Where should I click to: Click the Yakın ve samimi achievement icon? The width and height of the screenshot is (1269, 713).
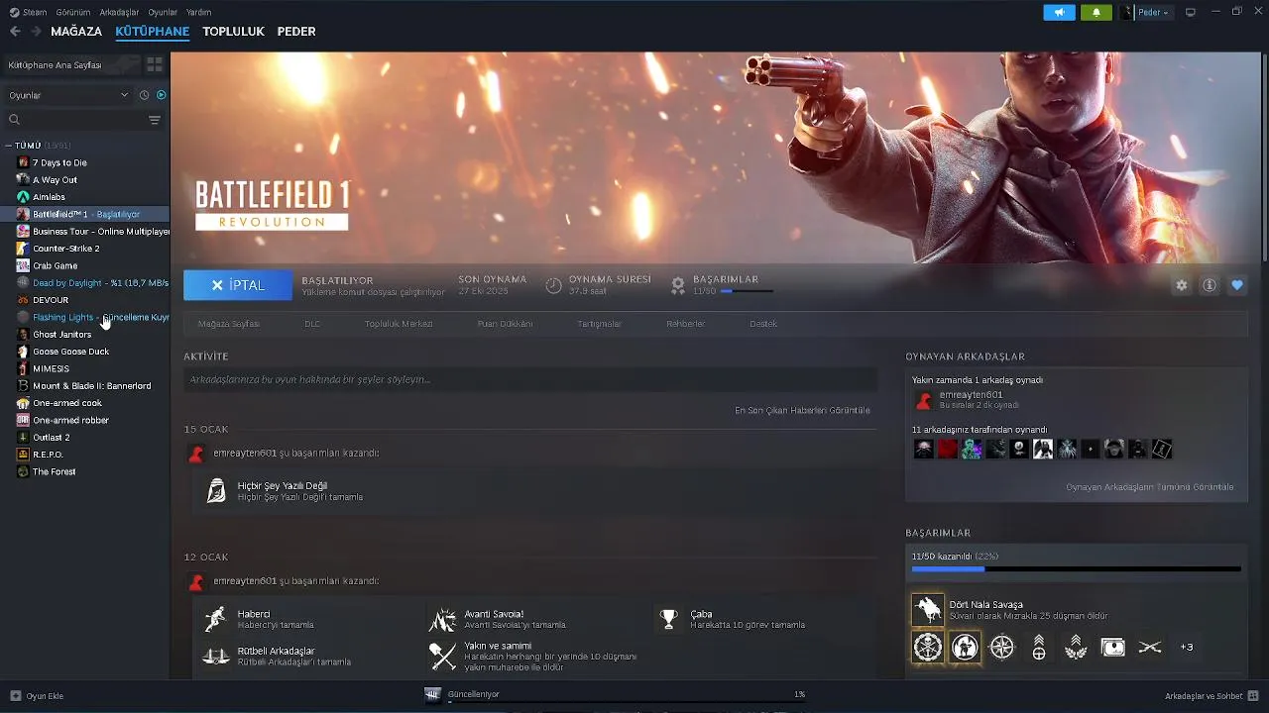point(442,656)
